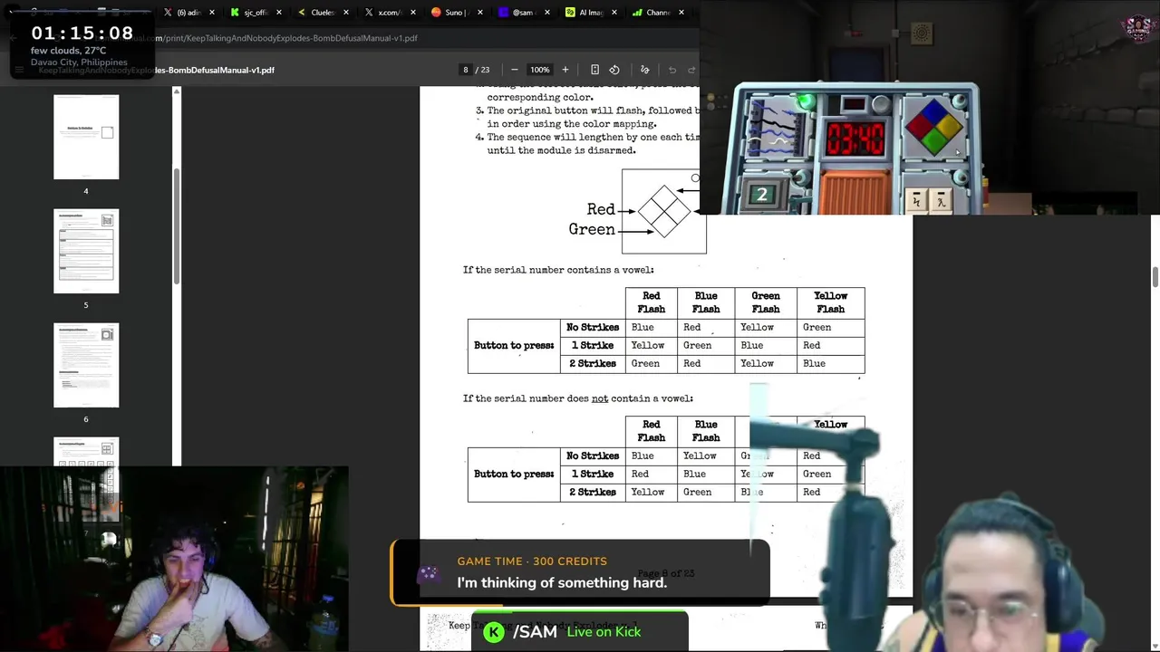Screen dimensions: 1160x652
Task: Close the Suno tab
Action: tap(480, 13)
